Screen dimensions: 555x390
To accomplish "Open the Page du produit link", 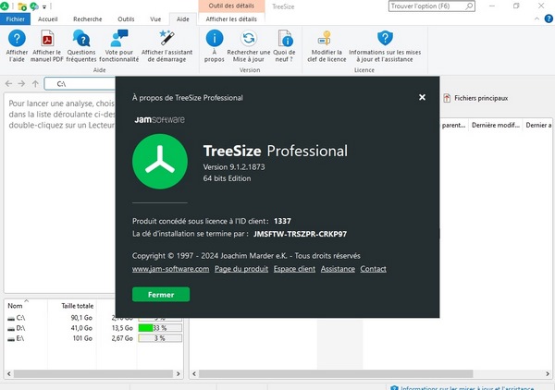I will pos(241,269).
